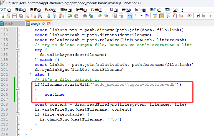This screenshot has width=214, height=136.
Task: Switch to the inactive asar.js tab
Action: click(8, 24)
